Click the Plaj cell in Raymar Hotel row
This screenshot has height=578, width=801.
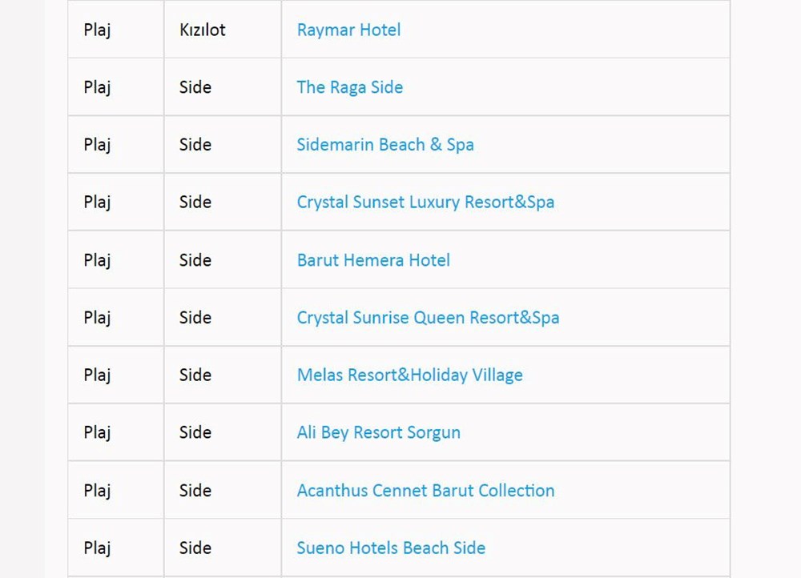[x=97, y=30]
